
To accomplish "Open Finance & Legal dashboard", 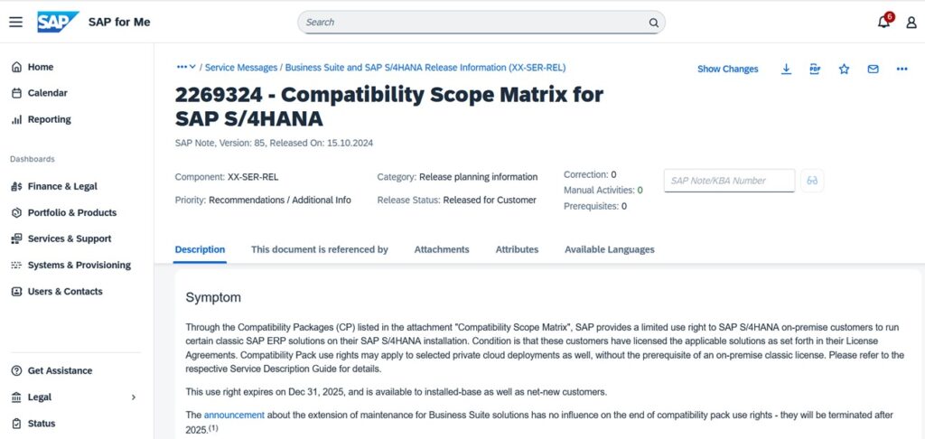I will [62, 186].
